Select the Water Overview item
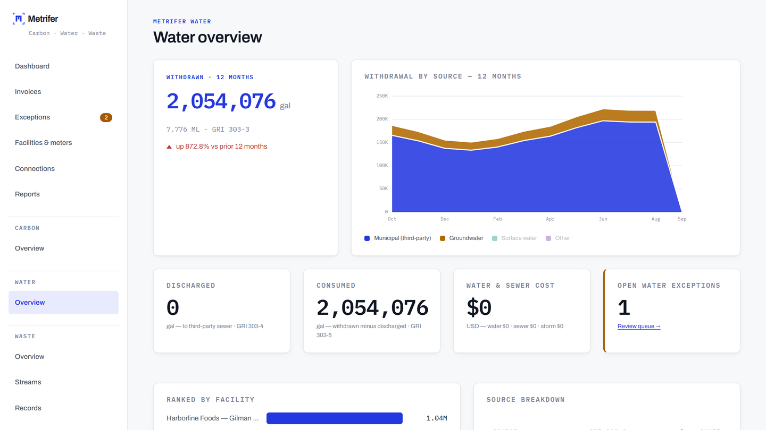The image size is (766, 430). tap(63, 303)
